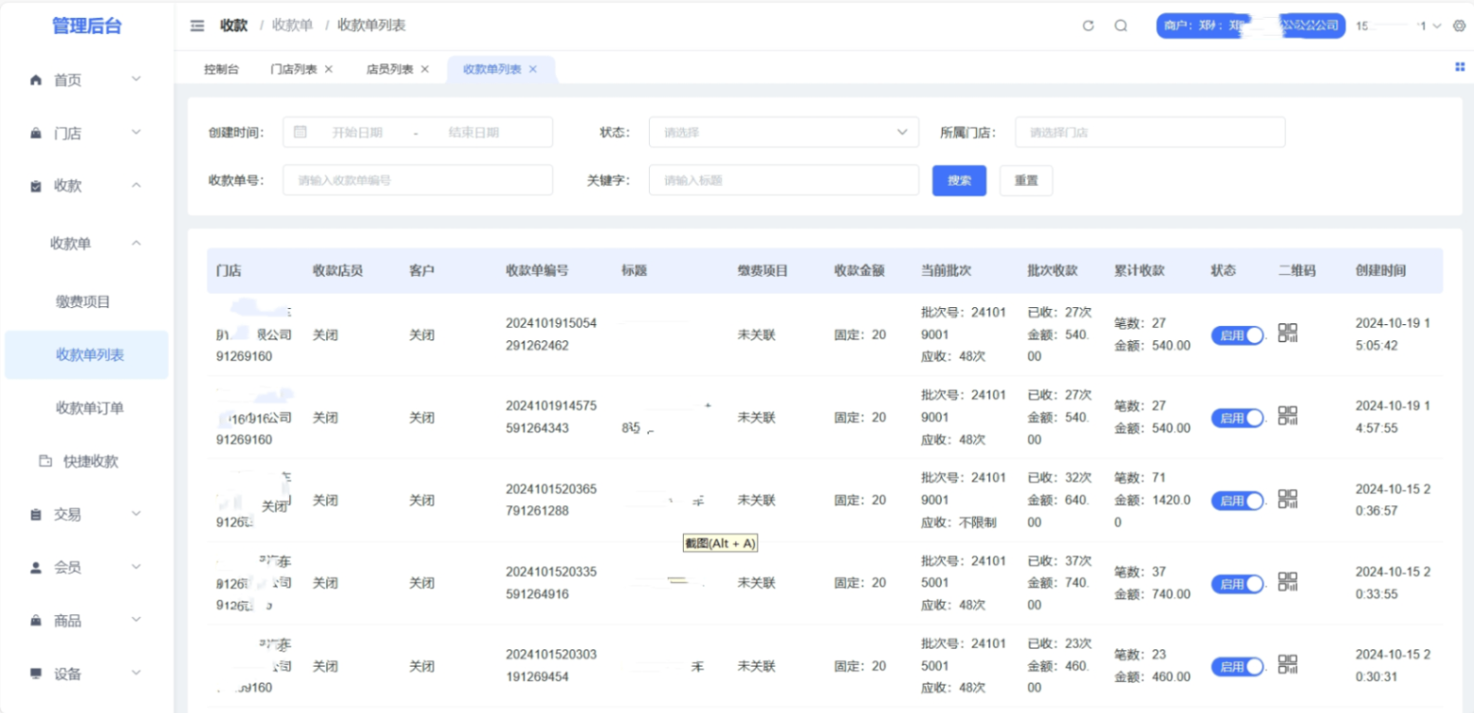Open the search magnifier icon
Screen dimensions: 1474x713
1120,26
